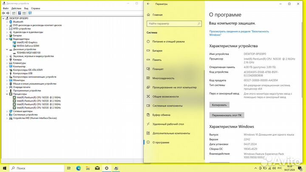
Task: Click the back arrow in Device Manager toolbar
Action: [x=3, y=13]
